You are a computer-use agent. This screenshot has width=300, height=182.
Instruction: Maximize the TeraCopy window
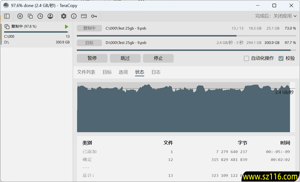click(274, 6)
